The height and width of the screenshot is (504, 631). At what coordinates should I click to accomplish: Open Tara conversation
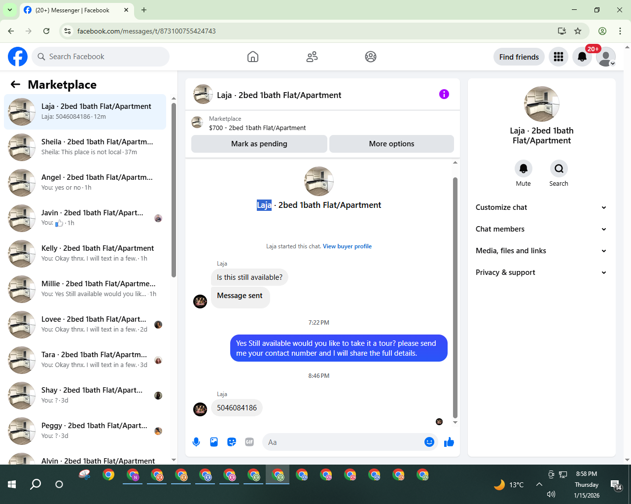click(85, 360)
